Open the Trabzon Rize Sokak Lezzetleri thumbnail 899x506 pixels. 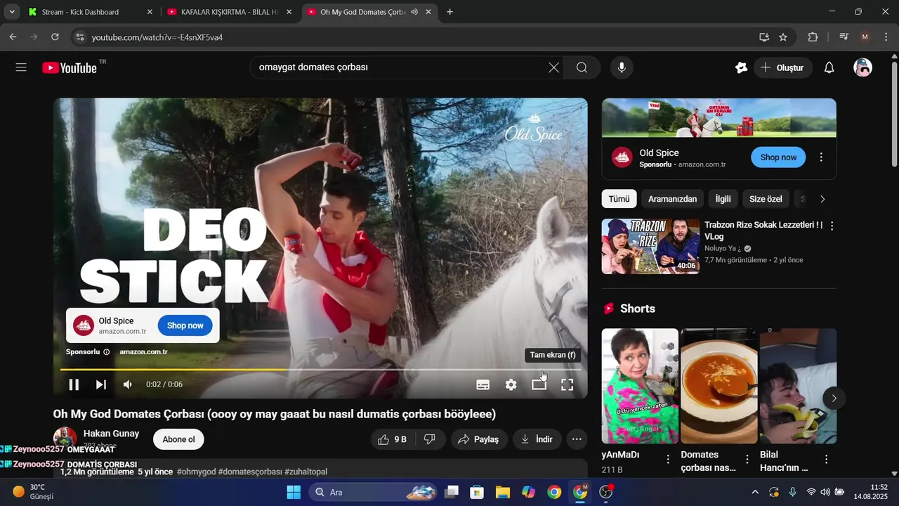tap(650, 246)
